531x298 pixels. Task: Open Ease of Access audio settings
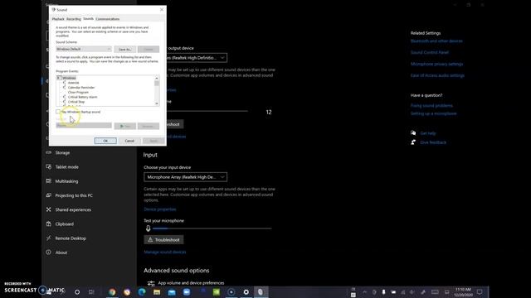(x=437, y=75)
